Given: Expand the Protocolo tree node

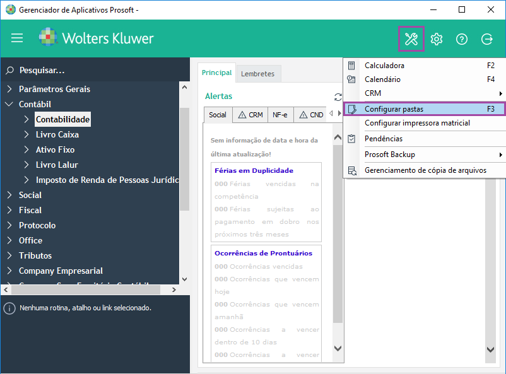Looking at the screenshot, I should 9,225.
